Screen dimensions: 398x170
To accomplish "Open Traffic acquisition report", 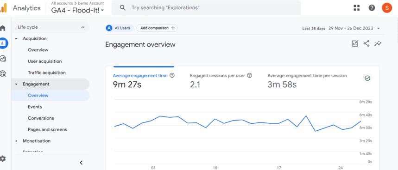I will (47, 73).
